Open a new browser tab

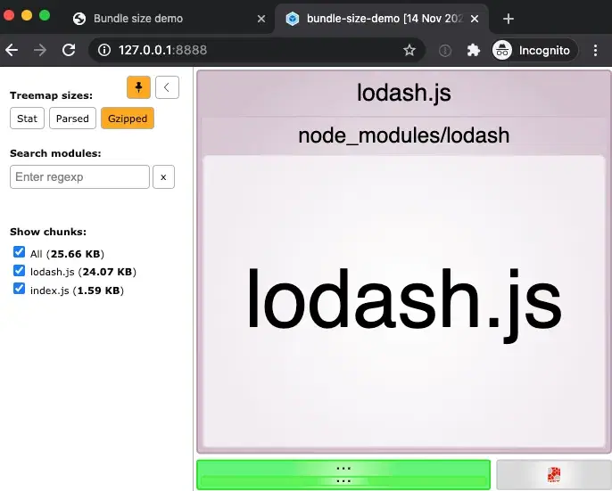click(509, 19)
